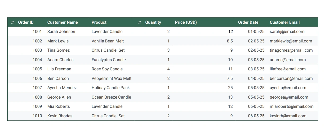Select the Peppermint Wax Melt cell

[111, 79]
